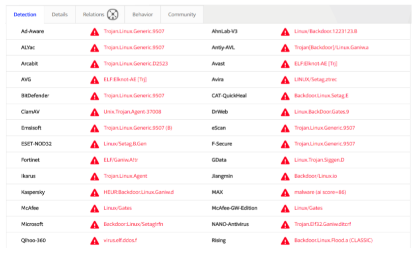This screenshot has width=419, height=263.
Task: Click the warning icon in Avast row
Action: [285, 64]
